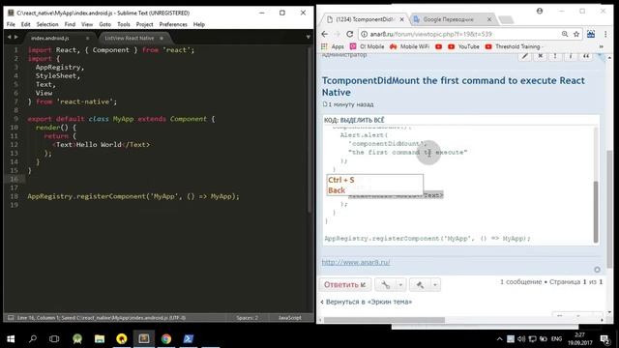Open a new Chrome tab
The image size is (619, 348).
tap(506, 19)
